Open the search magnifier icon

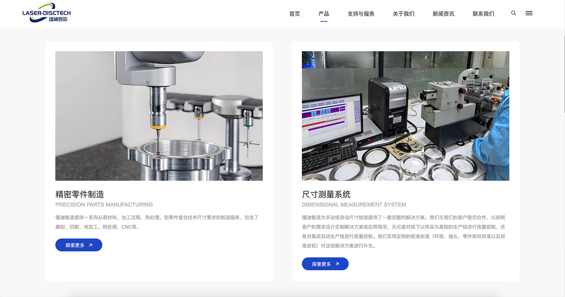click(513, 13)
